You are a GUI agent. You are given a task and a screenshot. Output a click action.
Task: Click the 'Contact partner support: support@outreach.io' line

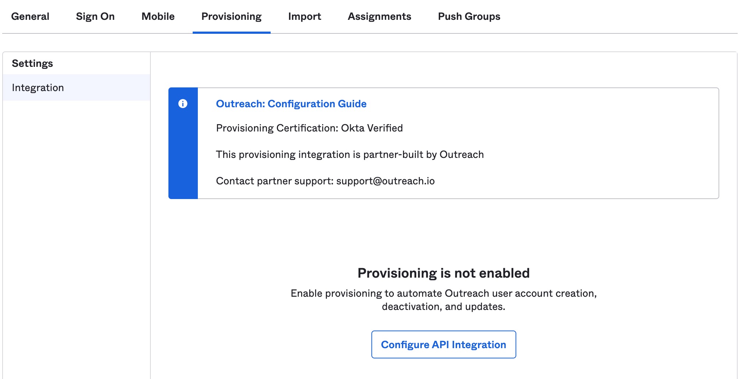(x=325, y=181)
